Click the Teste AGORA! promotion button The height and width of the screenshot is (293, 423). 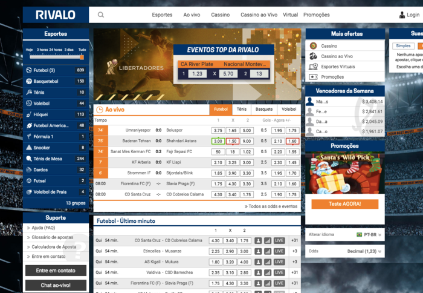pos(344,204)
